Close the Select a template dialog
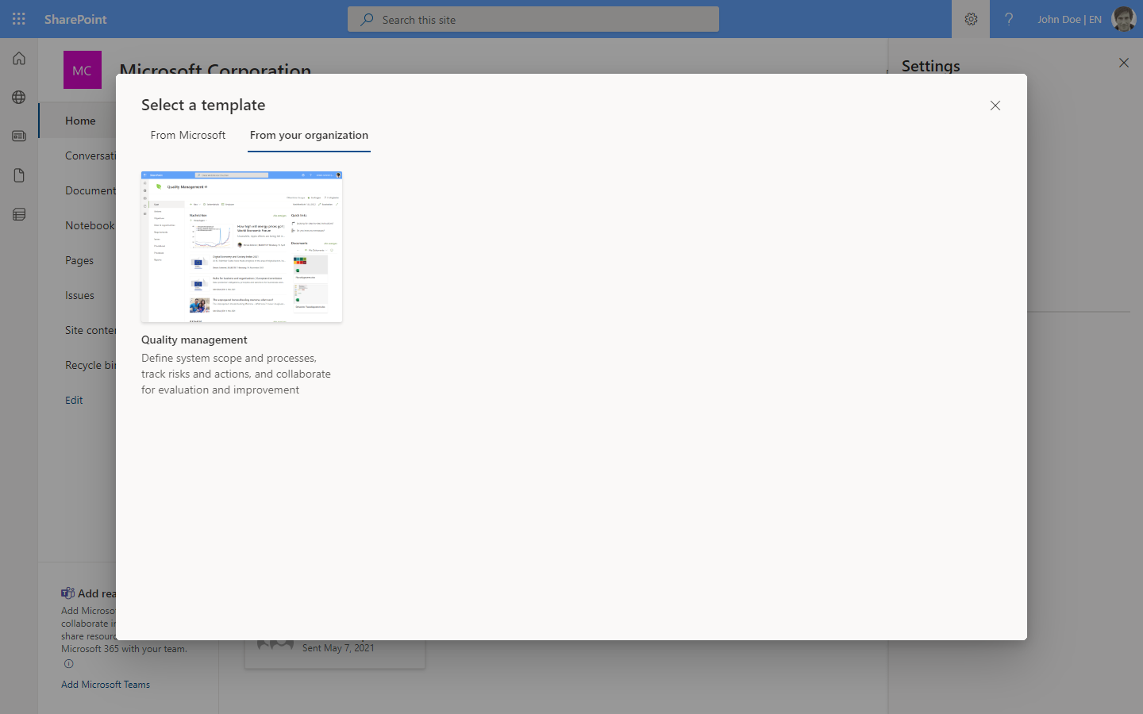 pos(995,106)
